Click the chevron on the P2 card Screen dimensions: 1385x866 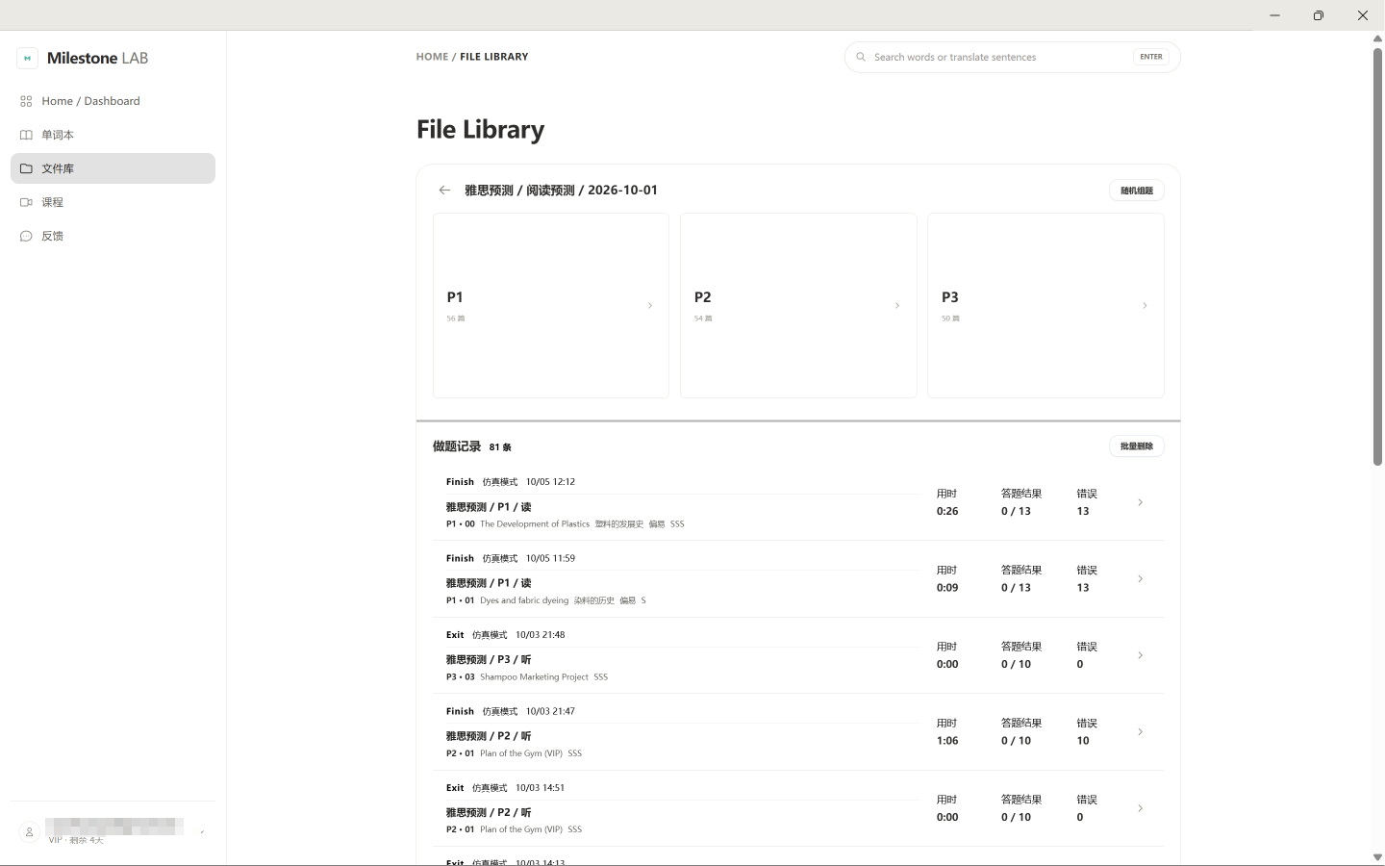coord(897,306)
